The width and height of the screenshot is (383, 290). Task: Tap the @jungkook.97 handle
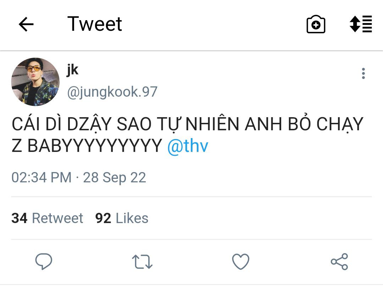(x=112, y=92)
